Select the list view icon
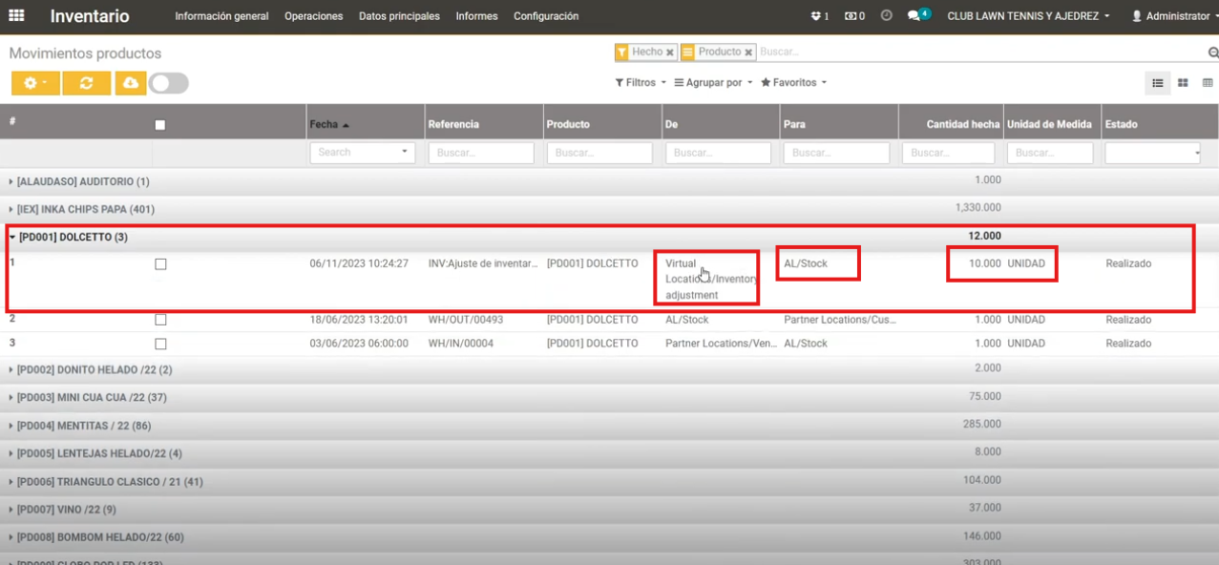 [x=1157, y=84]
